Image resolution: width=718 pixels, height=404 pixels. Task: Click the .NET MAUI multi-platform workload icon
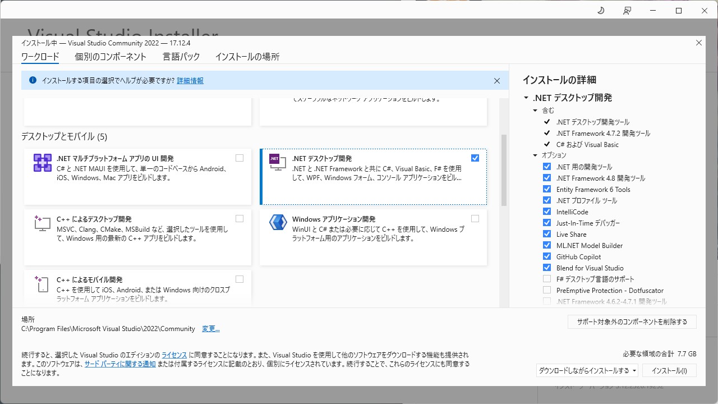tap(43, 163)
